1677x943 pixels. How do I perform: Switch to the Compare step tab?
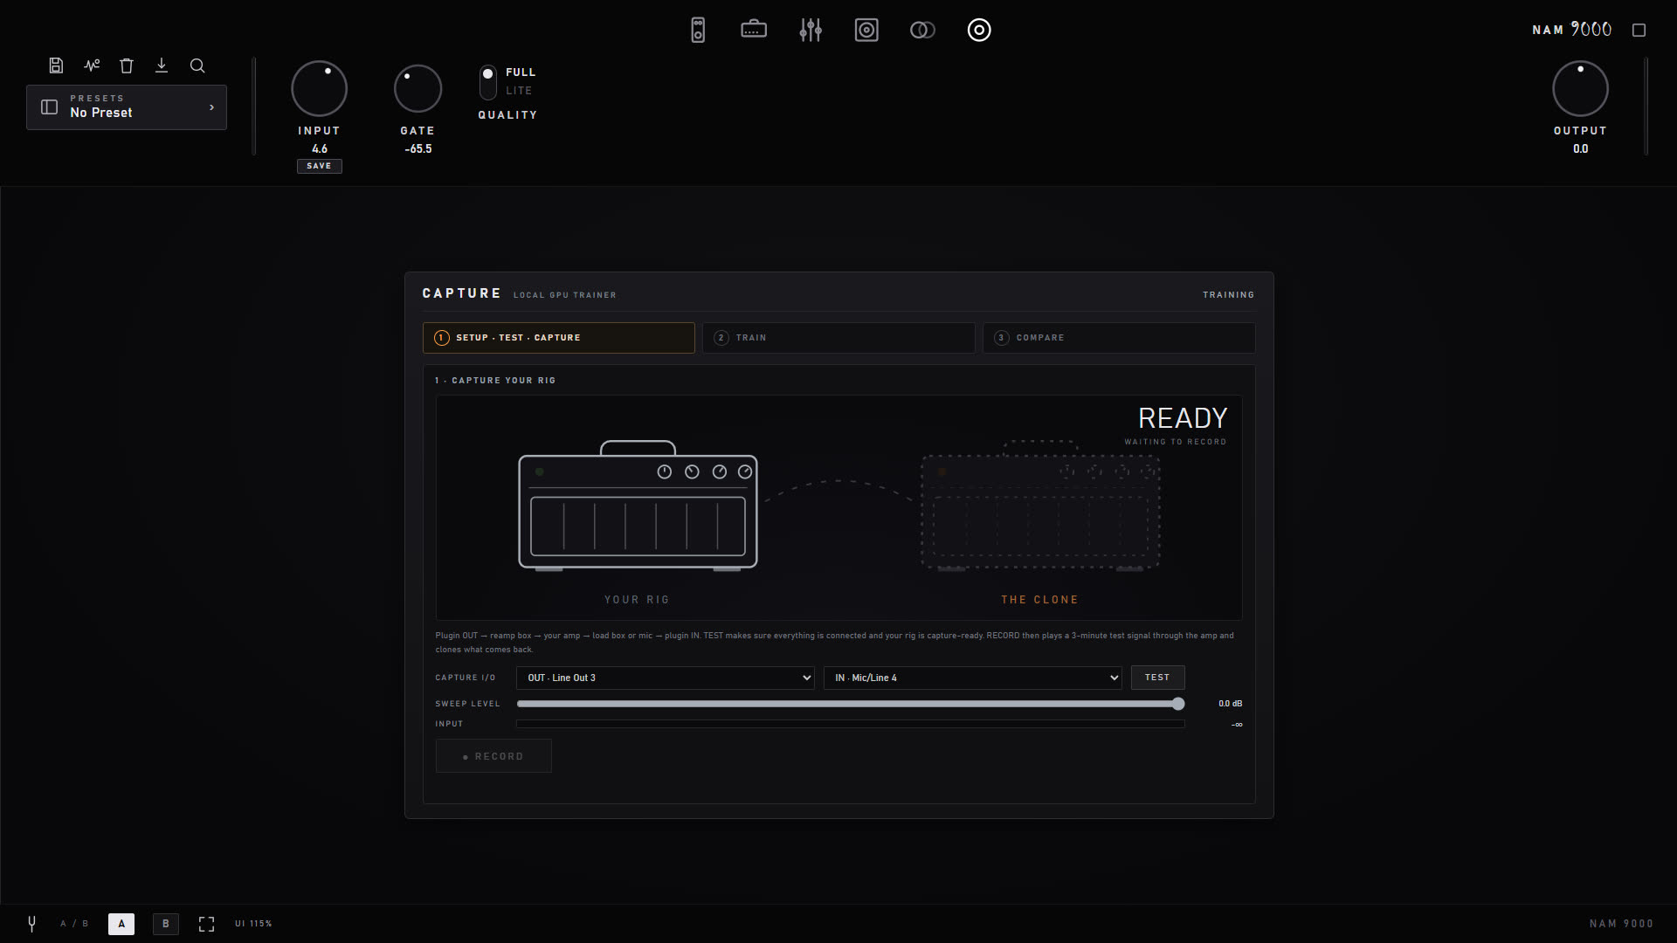pos(1119,338)
